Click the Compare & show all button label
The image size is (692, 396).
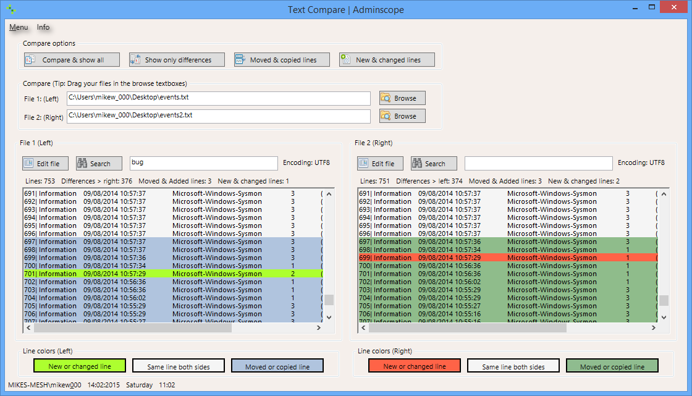[74, 60]
